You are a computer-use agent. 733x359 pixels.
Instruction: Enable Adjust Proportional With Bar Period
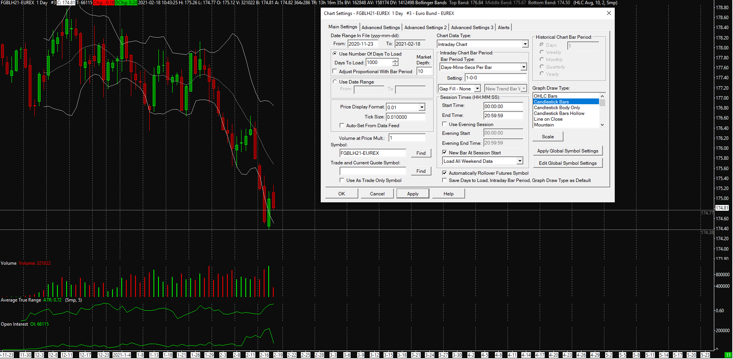(x=335, y=71)
